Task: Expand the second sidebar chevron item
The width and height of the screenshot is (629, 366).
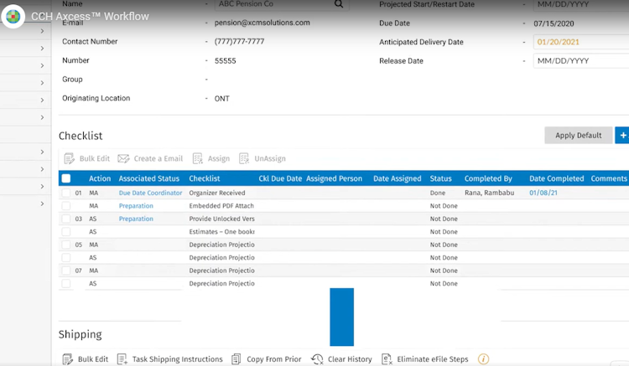Action: (42, 48)
